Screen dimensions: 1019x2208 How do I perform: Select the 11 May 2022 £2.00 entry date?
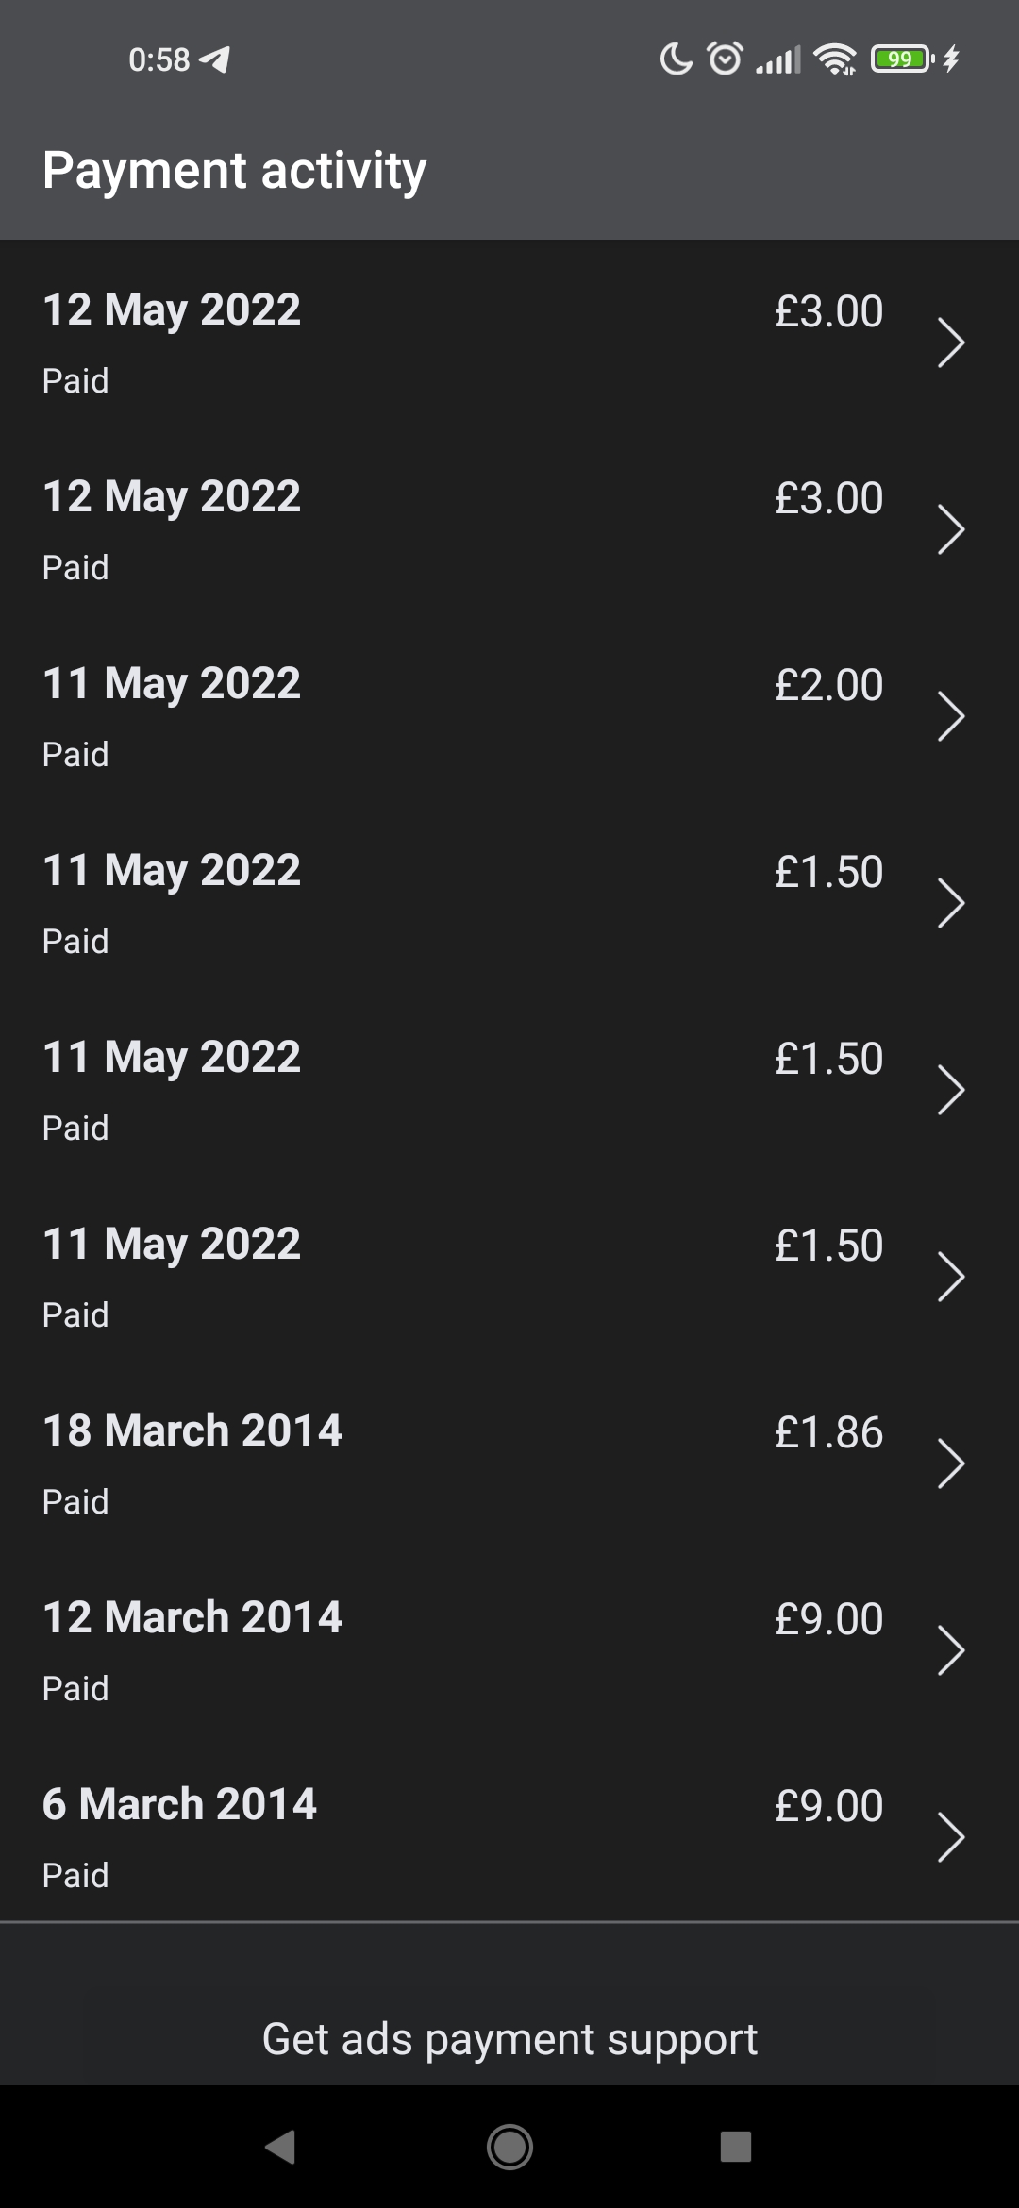[x=172, y=683]
